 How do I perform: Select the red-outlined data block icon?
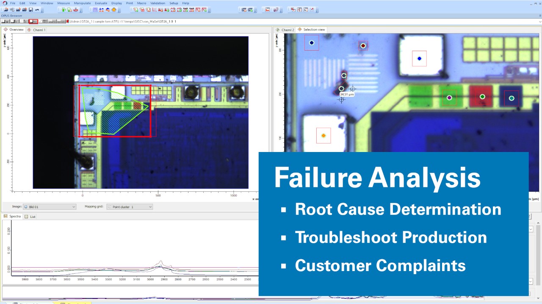click(33, 21)
